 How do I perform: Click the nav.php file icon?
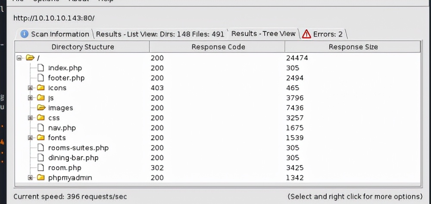(41, 128)
